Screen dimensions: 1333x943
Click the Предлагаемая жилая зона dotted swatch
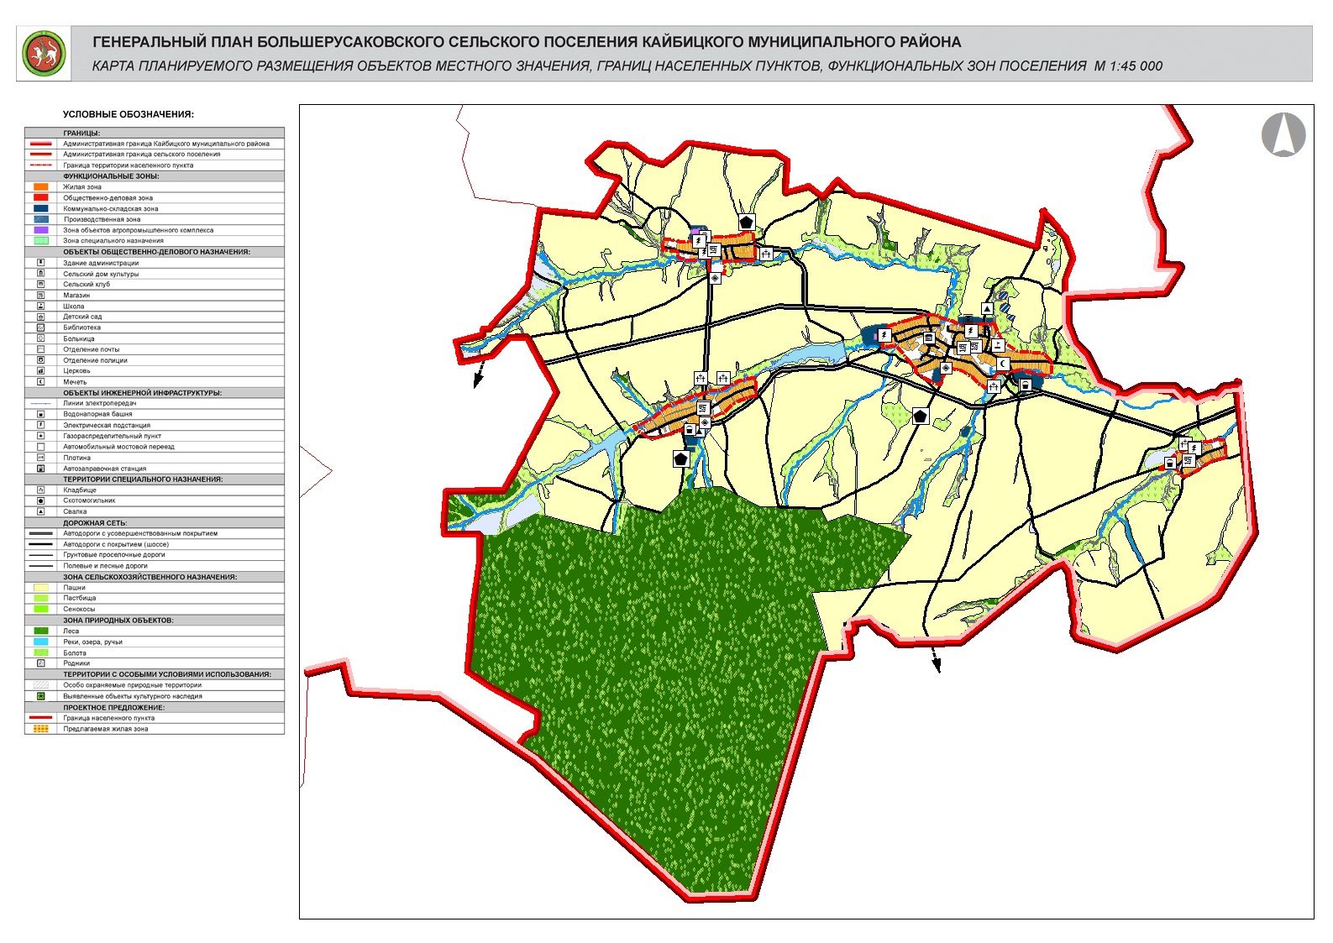(x=40, y=729)
